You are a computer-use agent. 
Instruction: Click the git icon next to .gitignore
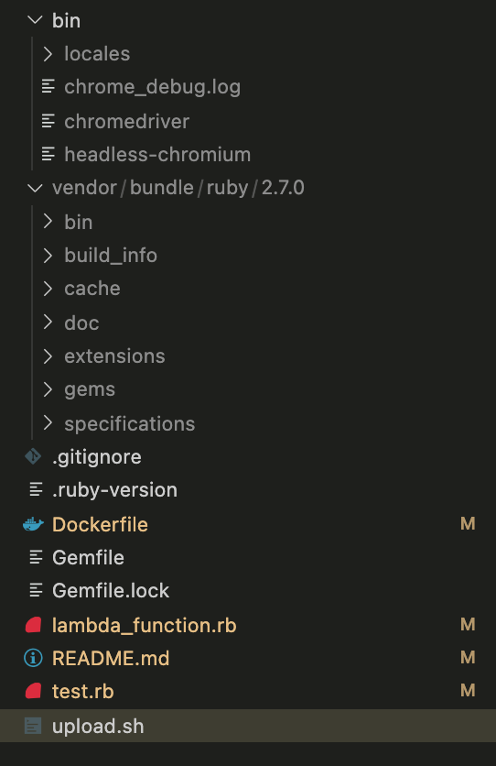click(33, 457)
